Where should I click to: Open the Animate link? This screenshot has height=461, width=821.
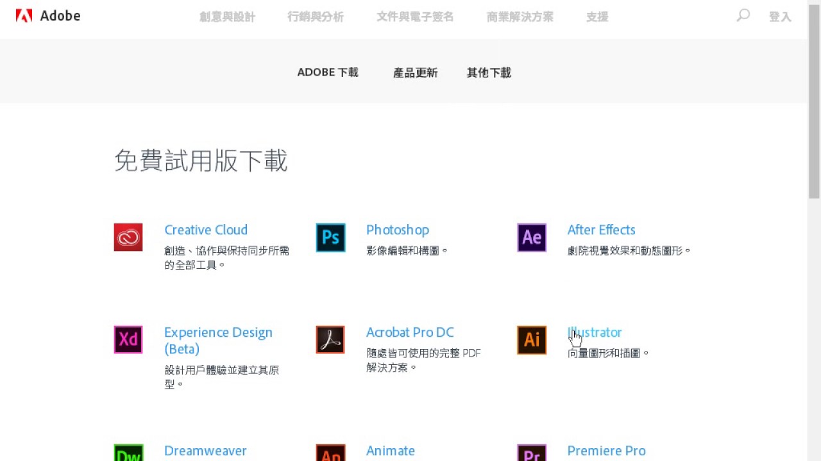click(x=391, y=451)
